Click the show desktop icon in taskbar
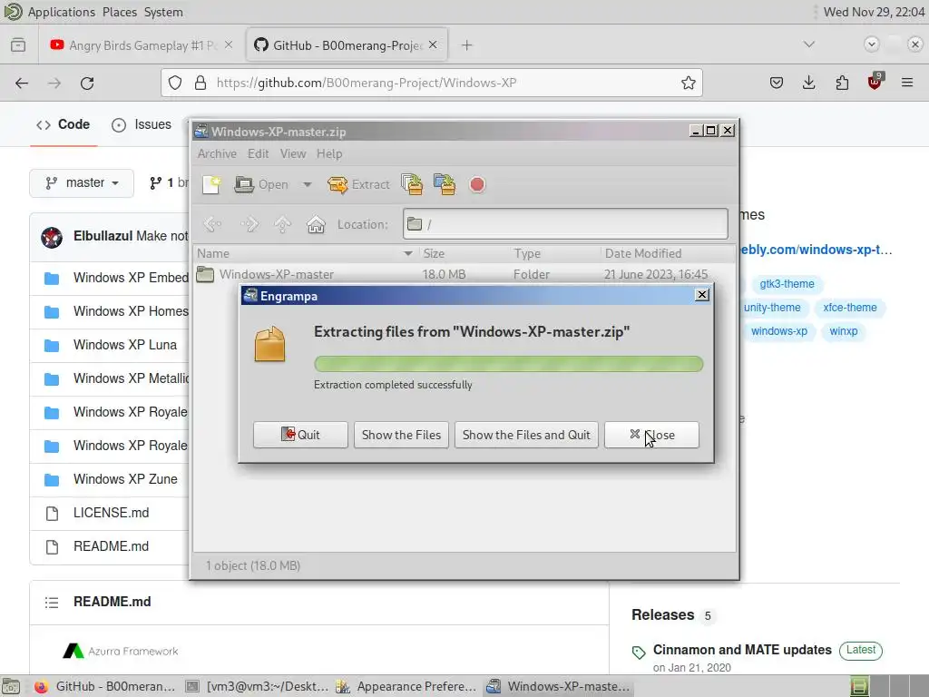This screenshot has width=929, height=697. point(11,686)
